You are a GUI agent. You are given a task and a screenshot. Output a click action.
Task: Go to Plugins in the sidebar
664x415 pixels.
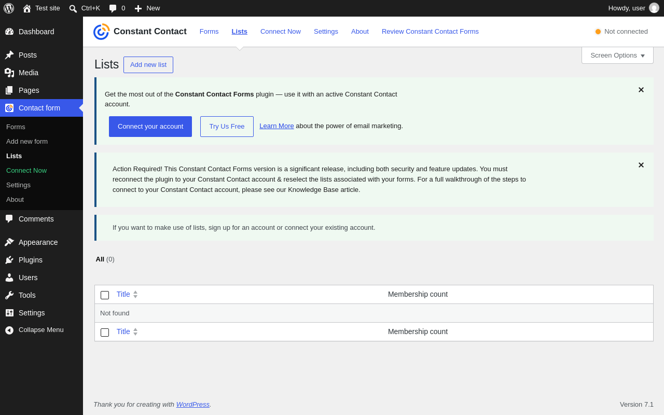pyautogui.click(x=41, y=260)
